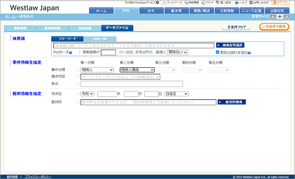This screenshot has width=295, height=179.
Task: Open the 第五分類 dropdown
Action: click(x=219, y=70)
